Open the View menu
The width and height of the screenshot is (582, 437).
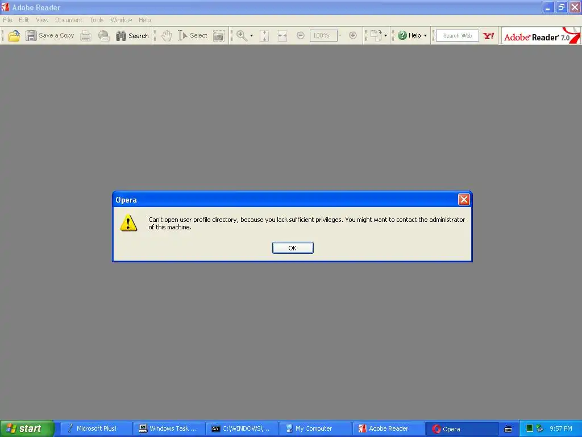pyautogui.click(x=42, y=20)
